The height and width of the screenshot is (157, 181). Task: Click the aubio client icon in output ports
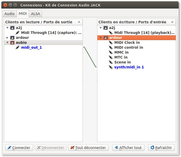(12, 42)
